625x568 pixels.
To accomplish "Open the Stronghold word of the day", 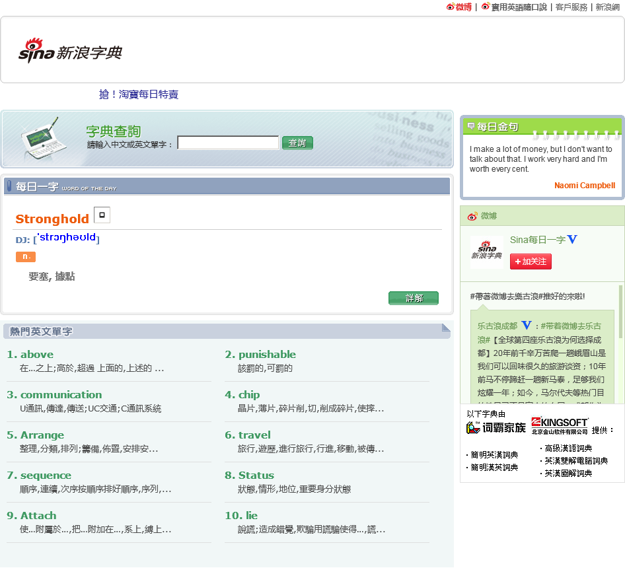I will pos(52,219).
